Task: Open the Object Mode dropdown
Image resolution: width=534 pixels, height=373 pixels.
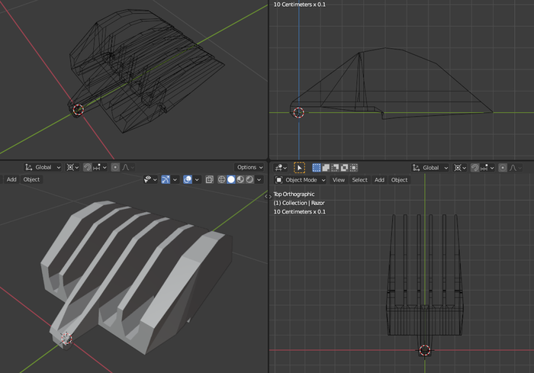Action: (x=301, y=180)
